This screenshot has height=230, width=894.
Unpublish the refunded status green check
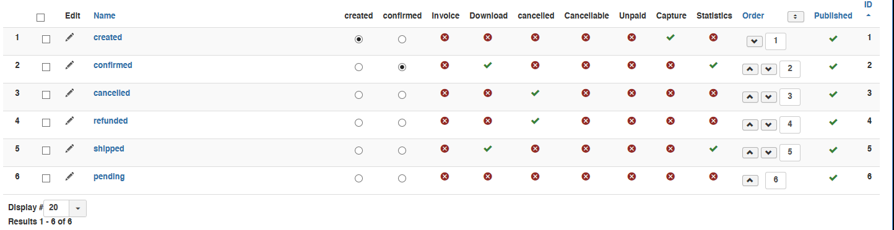(833, 122)
